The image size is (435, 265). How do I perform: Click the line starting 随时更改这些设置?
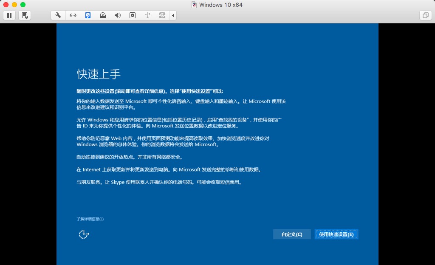coord(150,91)
